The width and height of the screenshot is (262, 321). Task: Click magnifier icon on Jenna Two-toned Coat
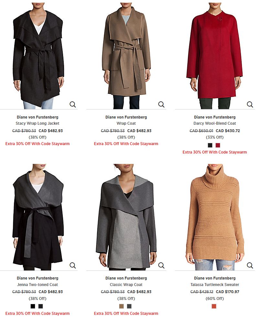[x=73, y=265]
